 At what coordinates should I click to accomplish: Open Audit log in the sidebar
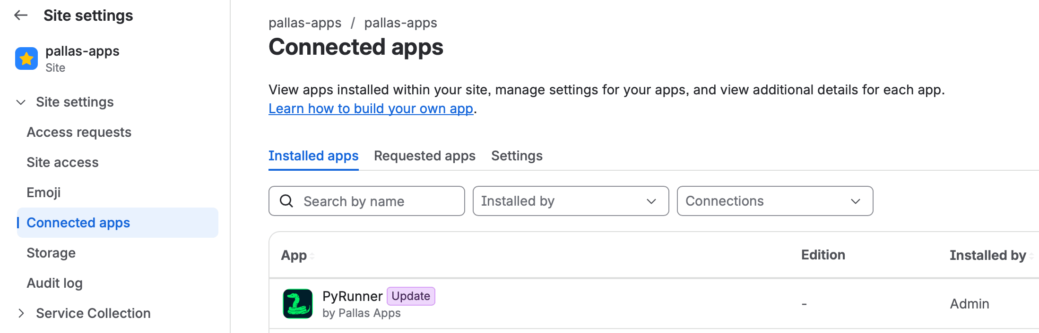pyautogui.click(x=54, y=283)
